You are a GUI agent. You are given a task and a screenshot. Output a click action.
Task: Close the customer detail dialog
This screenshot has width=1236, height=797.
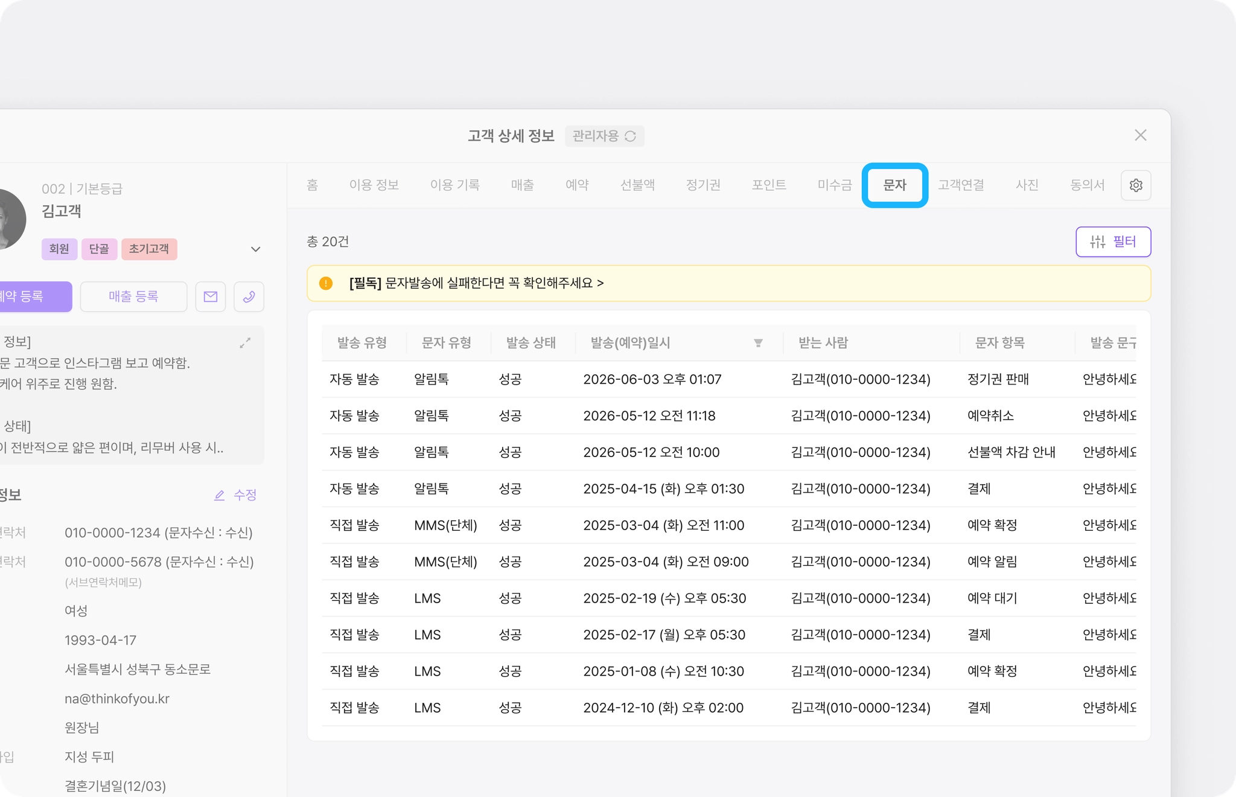[1140, 135]
